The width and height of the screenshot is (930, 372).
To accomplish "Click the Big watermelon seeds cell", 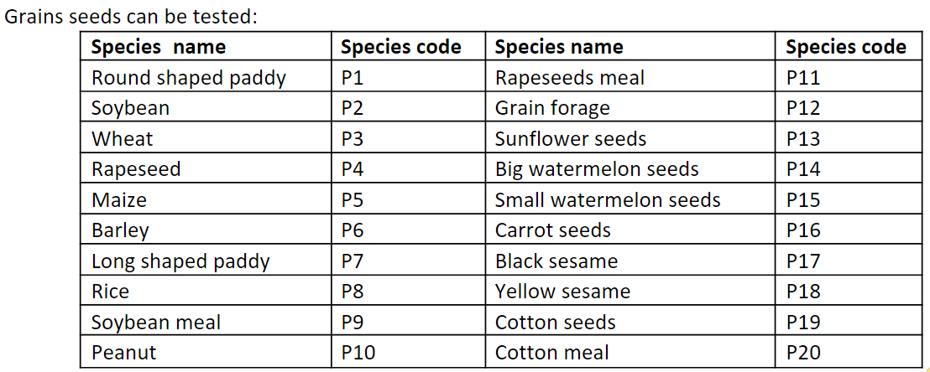I will point(630,169).
